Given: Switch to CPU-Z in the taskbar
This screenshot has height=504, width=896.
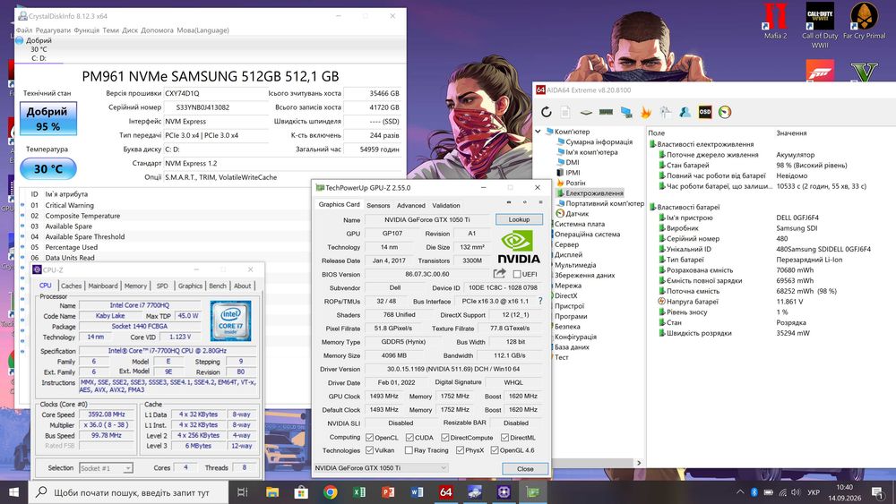Looking at the screenshot, I should pyautogui.click(x=504, y=492).
